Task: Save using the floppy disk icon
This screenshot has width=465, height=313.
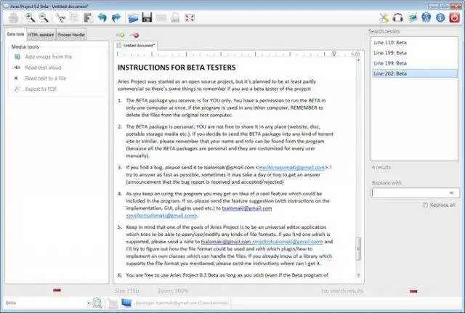Action: (147, 17)
